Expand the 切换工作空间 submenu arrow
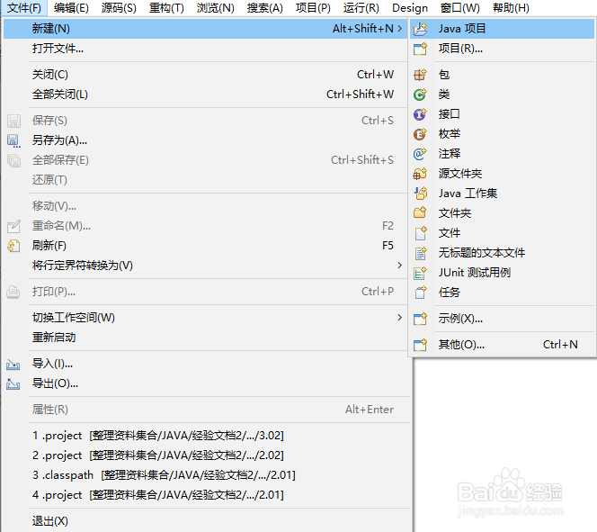597x532 pixels. click(x=400, y=318)
